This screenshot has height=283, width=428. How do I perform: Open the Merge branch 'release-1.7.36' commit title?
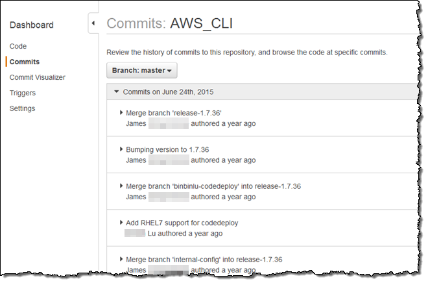point(169,113)
